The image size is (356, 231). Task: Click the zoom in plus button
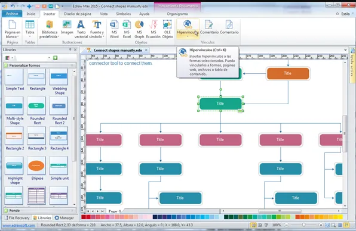(x=321, y=225)
